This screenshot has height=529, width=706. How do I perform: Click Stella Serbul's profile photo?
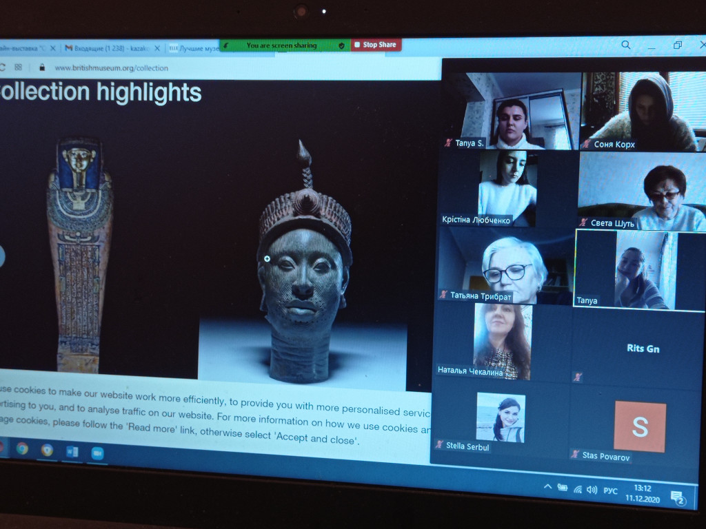pyautogui.click(x=501, y=417)
